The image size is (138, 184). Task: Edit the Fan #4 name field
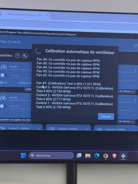pyautogui.click(x=20, y=98)
